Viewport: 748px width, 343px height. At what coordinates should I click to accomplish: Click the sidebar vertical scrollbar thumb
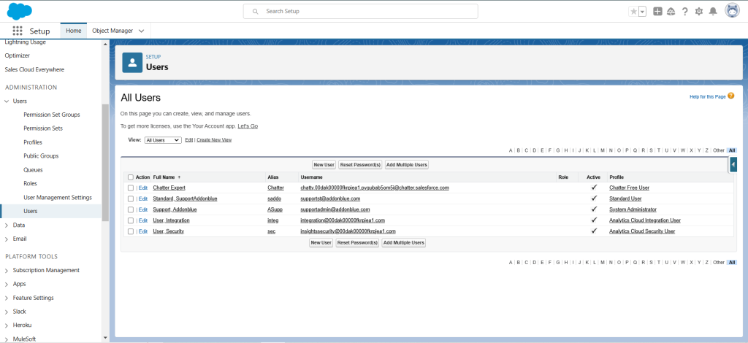point(105,163)
